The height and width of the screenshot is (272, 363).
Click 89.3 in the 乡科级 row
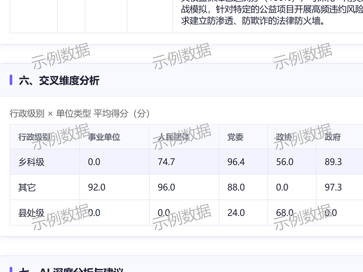[x=333, y=162]
